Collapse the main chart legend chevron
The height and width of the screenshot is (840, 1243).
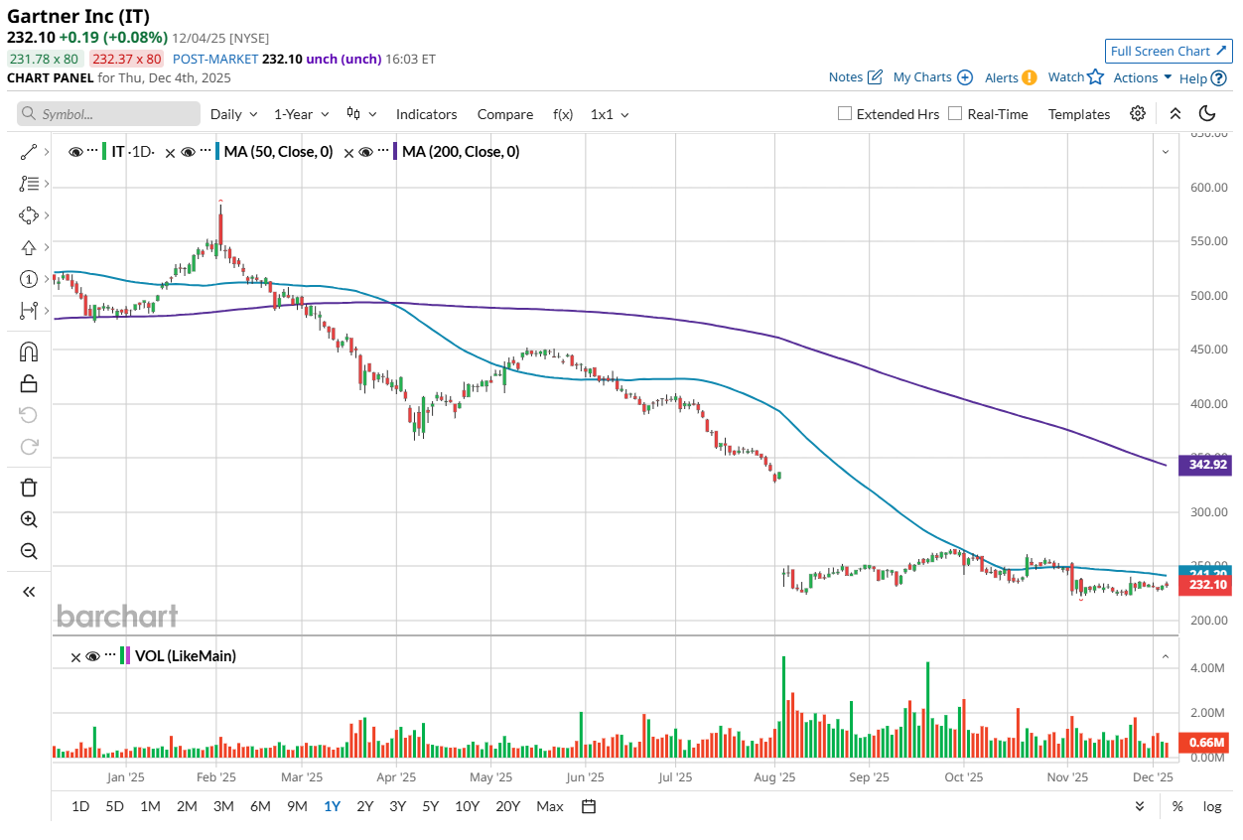(1166, 152)
